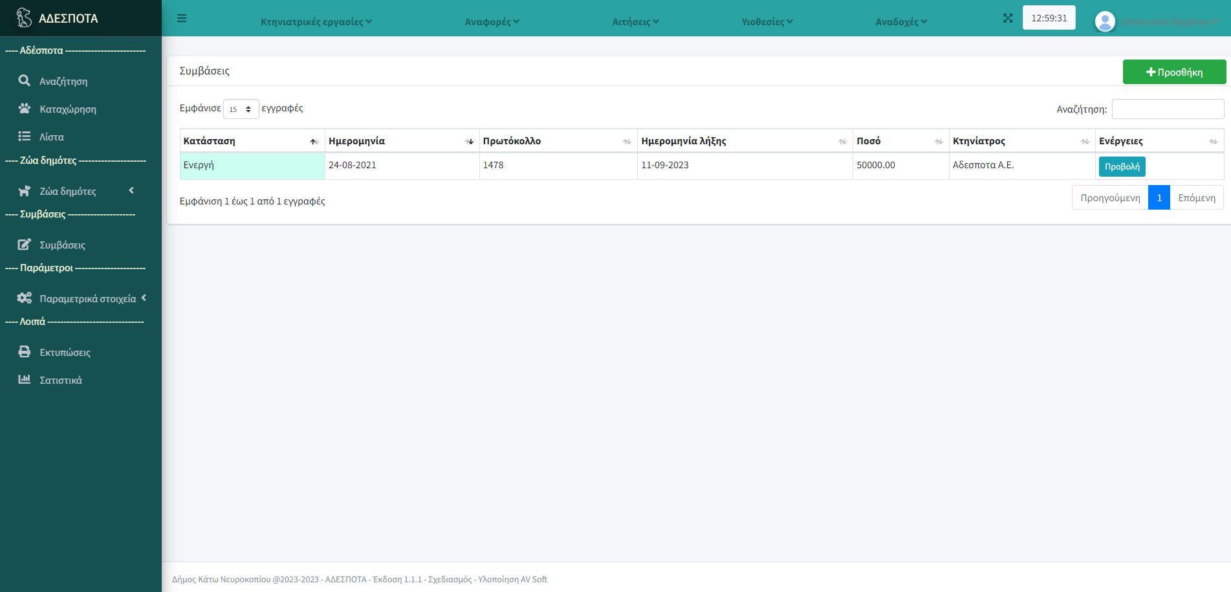The image size is (1231, 592).
Task: Click the Εμφάνιση 1 έως 1 info text
Action: click(252, 201)
